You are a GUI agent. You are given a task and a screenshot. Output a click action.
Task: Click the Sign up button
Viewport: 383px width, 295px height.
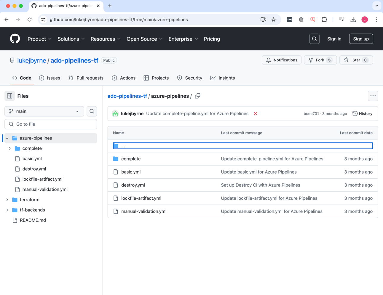(x=361, y=39)
